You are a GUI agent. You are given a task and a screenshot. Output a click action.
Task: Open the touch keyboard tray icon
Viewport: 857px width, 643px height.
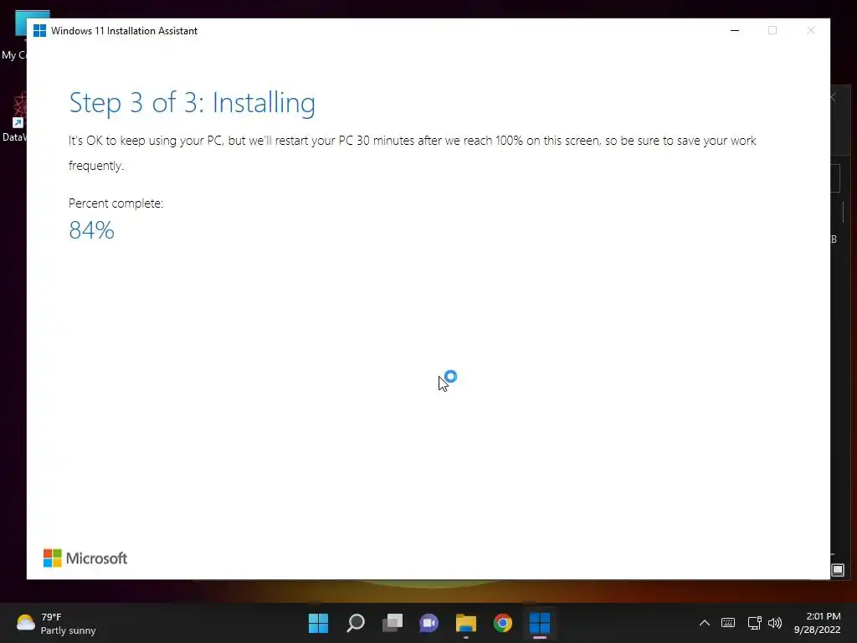[728, 623]
